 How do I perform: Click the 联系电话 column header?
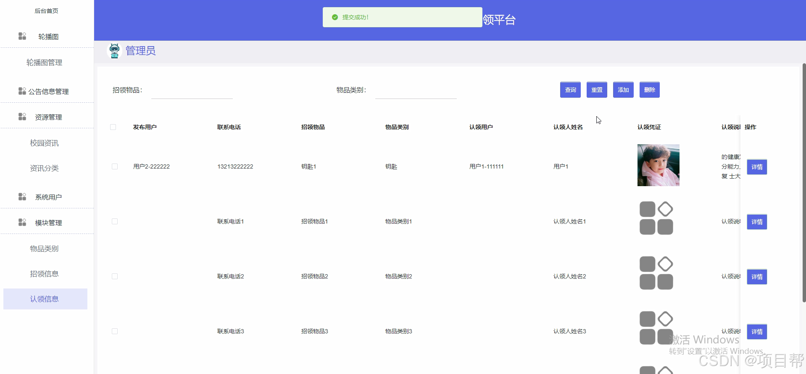229,127
